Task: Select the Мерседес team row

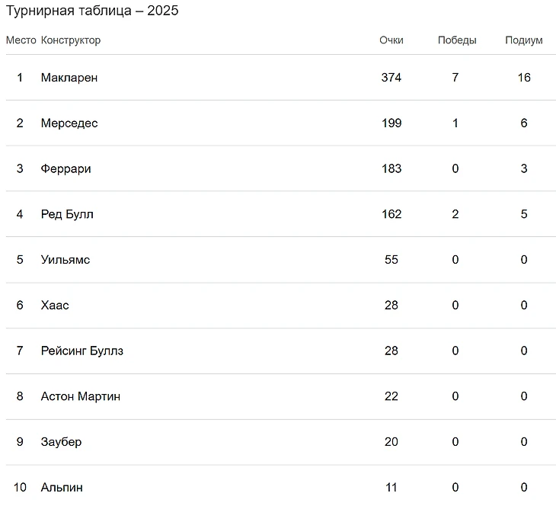Action: pyautogui.click(x=69, y=123)
